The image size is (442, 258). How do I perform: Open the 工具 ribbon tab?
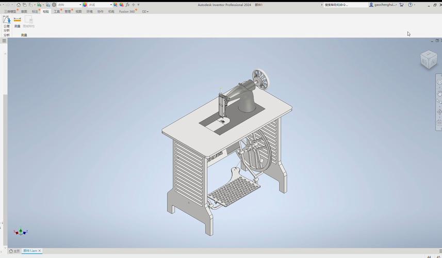[x=57, y=11]
